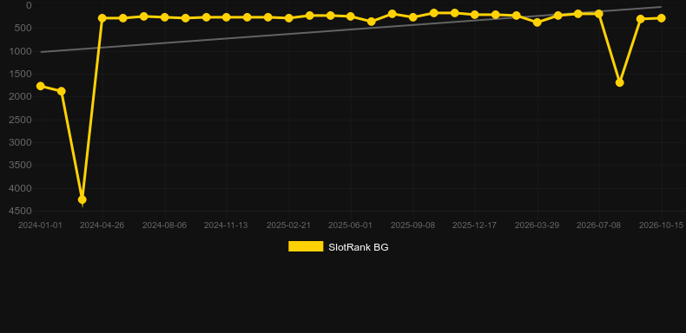Click the 2026-03-29 x-axis label
Screen dimensions: 686x333
tap(537, 225)
